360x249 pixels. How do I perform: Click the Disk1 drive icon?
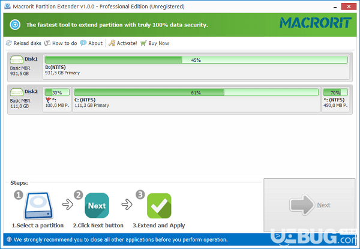(17, 59)
